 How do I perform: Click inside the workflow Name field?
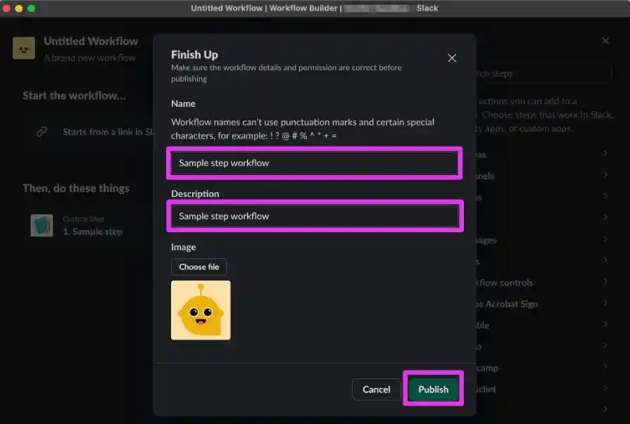(x=314, y=162)
